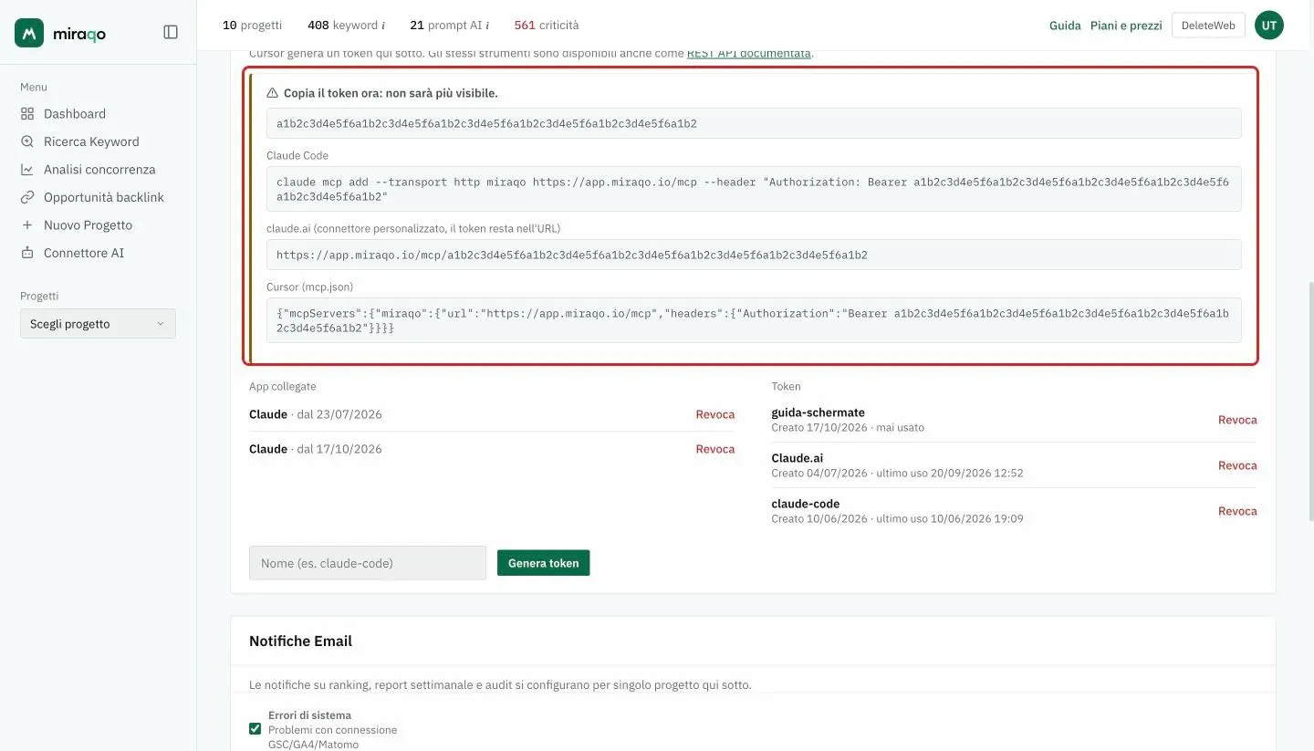Click the 'Creato 04/07/2026' token details text
The height and width of the screenshot is (751, 1314).
pos(897,474)
